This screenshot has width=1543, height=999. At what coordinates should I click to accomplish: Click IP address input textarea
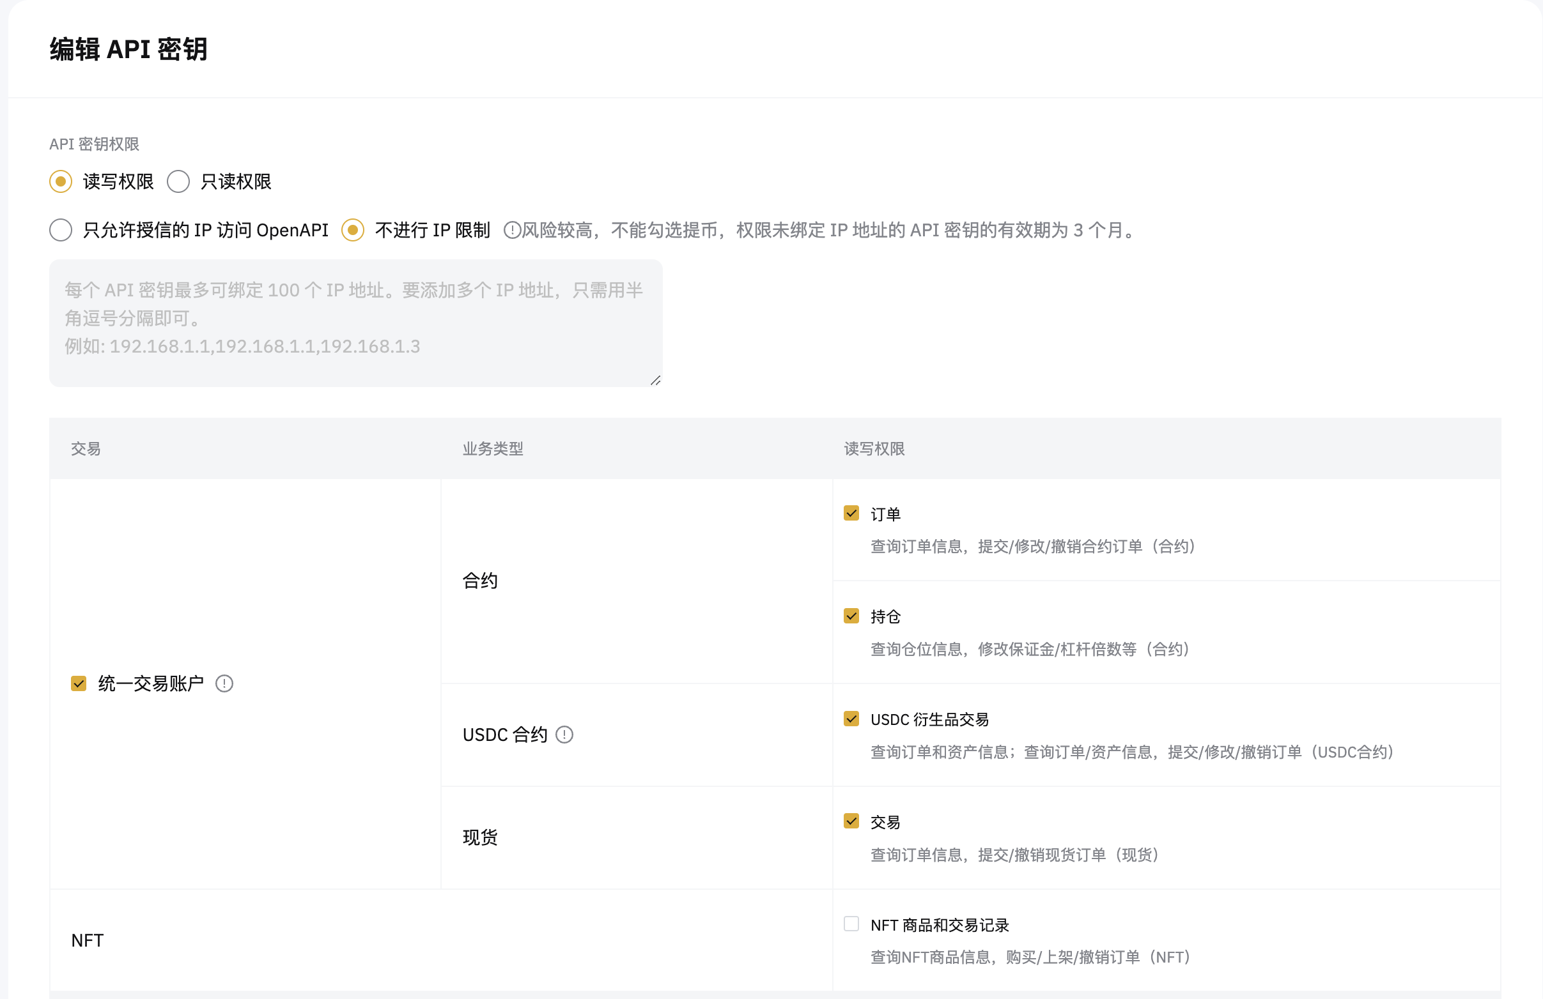tap(355, 323)
